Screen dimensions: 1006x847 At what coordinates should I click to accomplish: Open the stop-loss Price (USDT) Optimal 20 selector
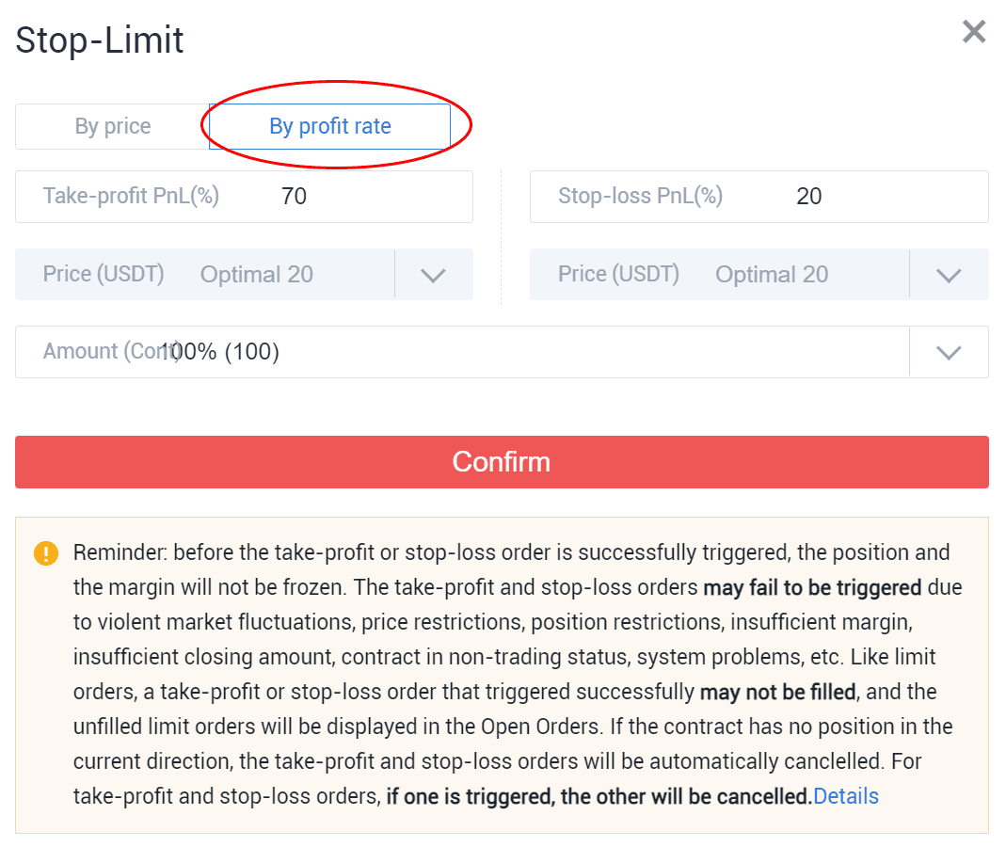click(719, 275)
